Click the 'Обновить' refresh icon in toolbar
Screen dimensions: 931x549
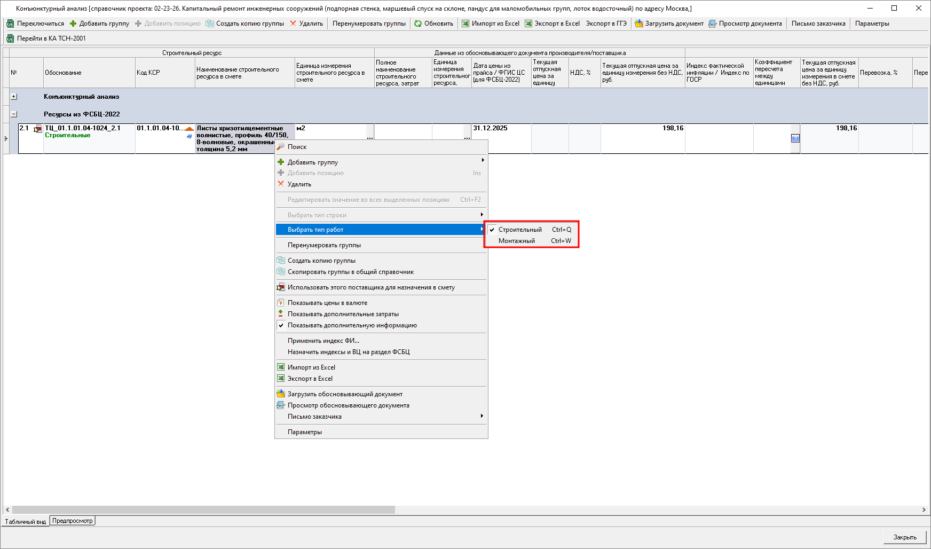(418, 23)
